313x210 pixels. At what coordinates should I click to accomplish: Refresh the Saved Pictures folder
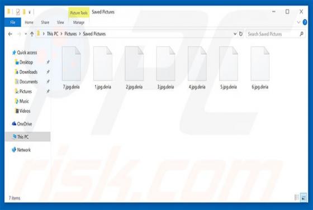pyautogui.click(x=241, y=34)
